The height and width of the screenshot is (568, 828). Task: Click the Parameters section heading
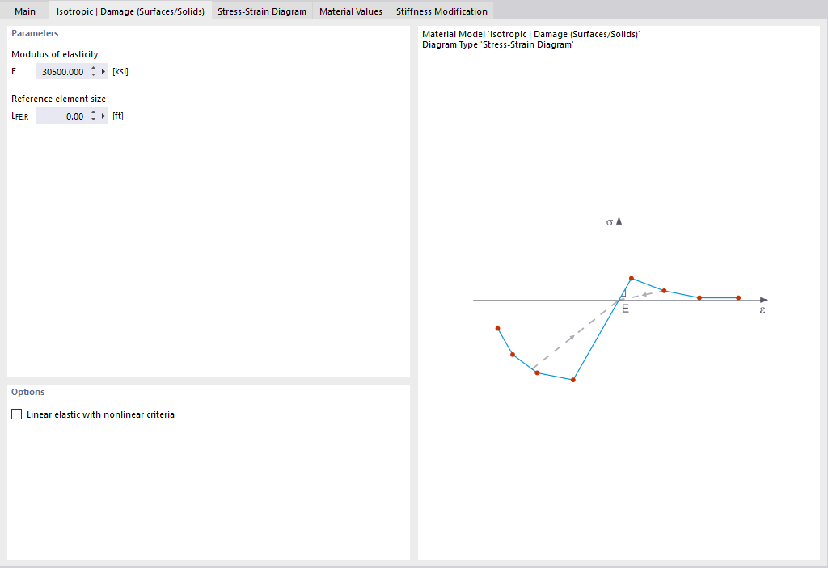(x=35, y=33)
